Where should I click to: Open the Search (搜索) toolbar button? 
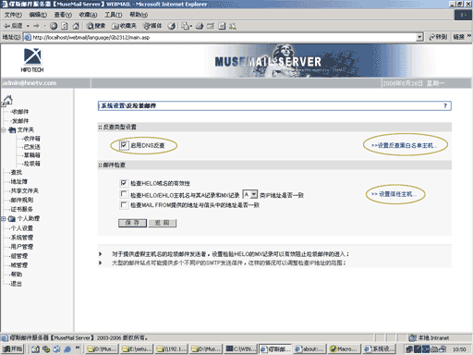[x=96, y=26]
